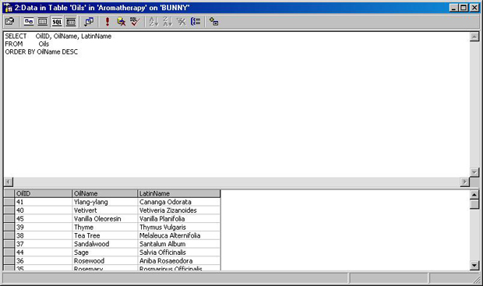
Task: Click the first toolbar Save/properties icon
Action: click(x=10, y=22)
